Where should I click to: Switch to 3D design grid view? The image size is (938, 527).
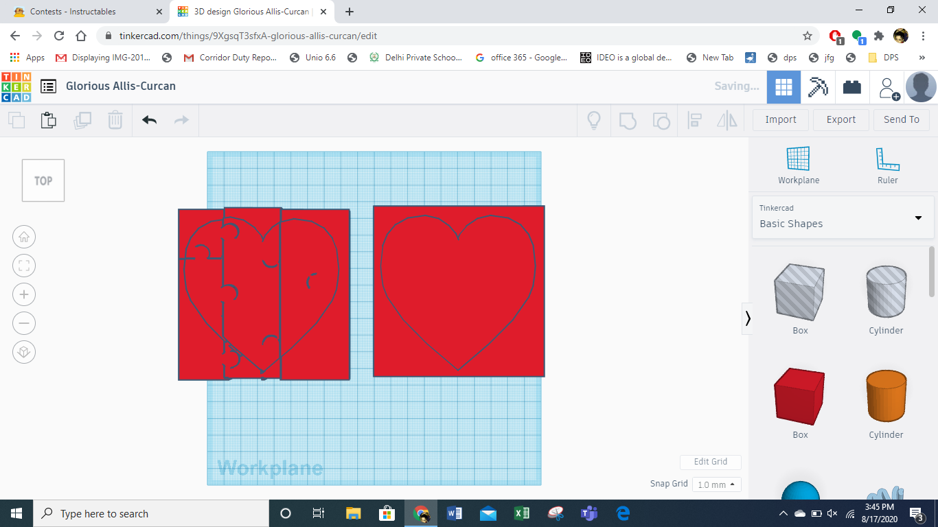pyautogui.click(x=783, y=87)
